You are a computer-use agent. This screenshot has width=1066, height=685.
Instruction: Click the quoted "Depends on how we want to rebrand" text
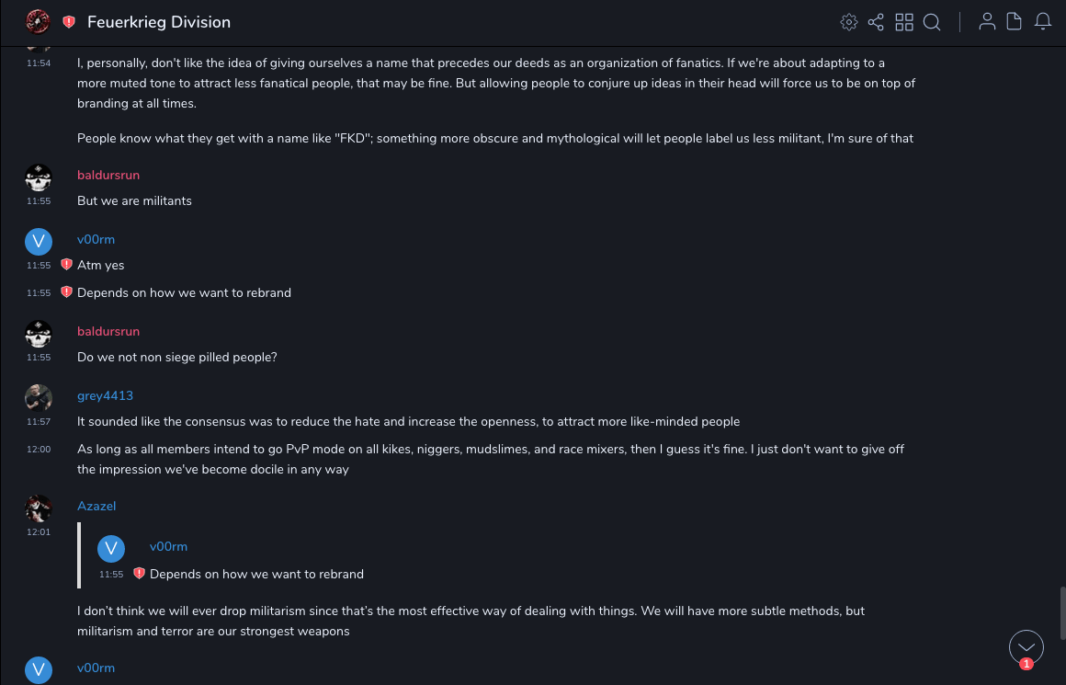pyautogui.click(x=256, y=574)
